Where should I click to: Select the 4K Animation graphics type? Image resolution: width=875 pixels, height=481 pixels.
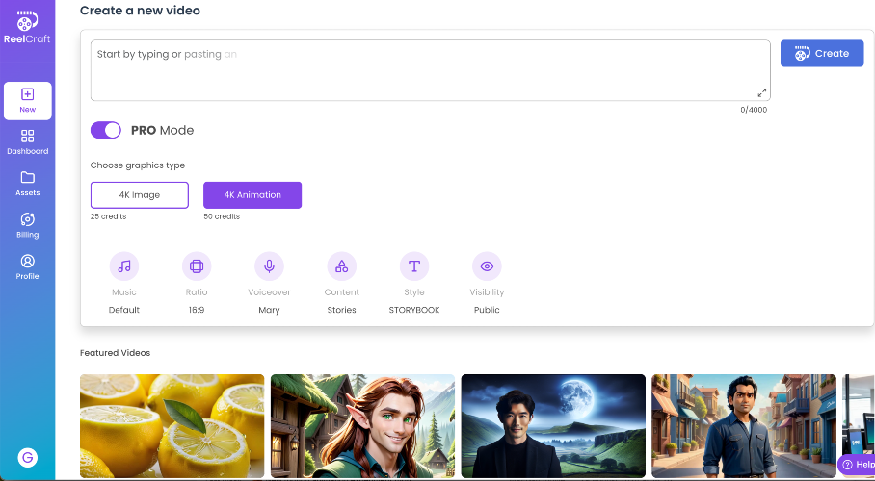pos(252,195)
